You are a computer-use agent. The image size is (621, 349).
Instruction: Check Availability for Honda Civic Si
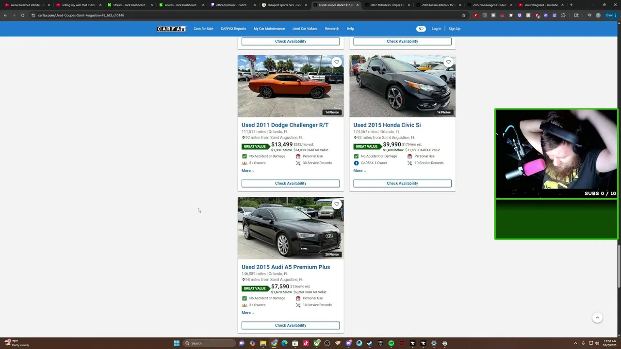pos(402,183)
